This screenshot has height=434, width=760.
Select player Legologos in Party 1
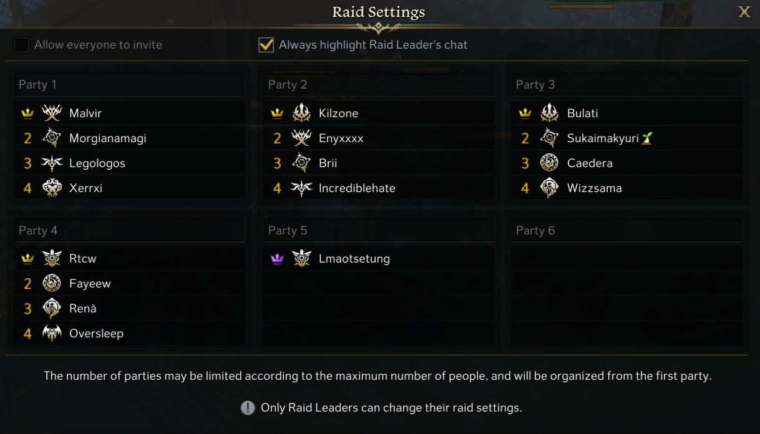[97, 163]
